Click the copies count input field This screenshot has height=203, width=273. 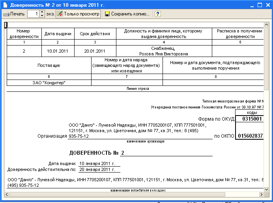coord(33,14)
